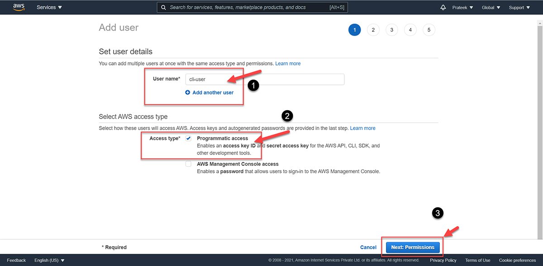This screenshot has width=543, height=266.
Task: Enable AWS Management Console access checkbox
Action: pos(188,164)
